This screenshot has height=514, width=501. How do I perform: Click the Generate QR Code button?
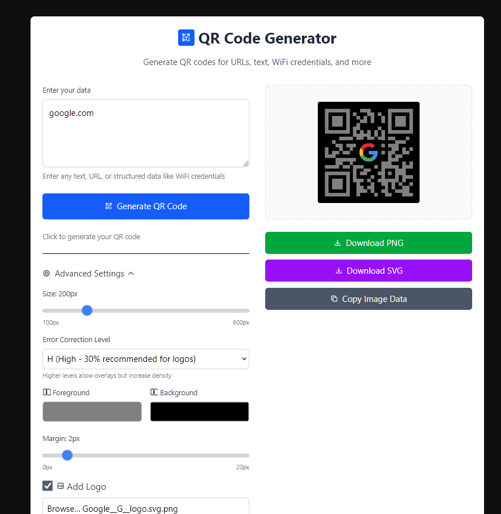145,206
